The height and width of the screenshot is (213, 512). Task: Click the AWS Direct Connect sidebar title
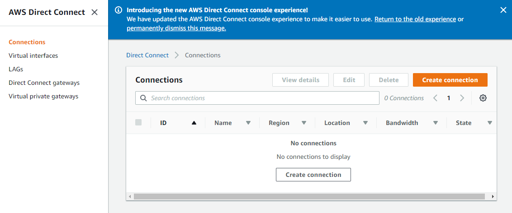(47, 12)
